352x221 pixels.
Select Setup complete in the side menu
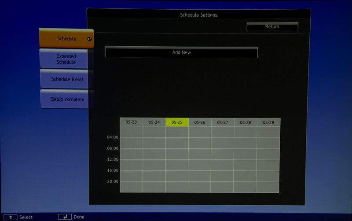tap(67, 99)
